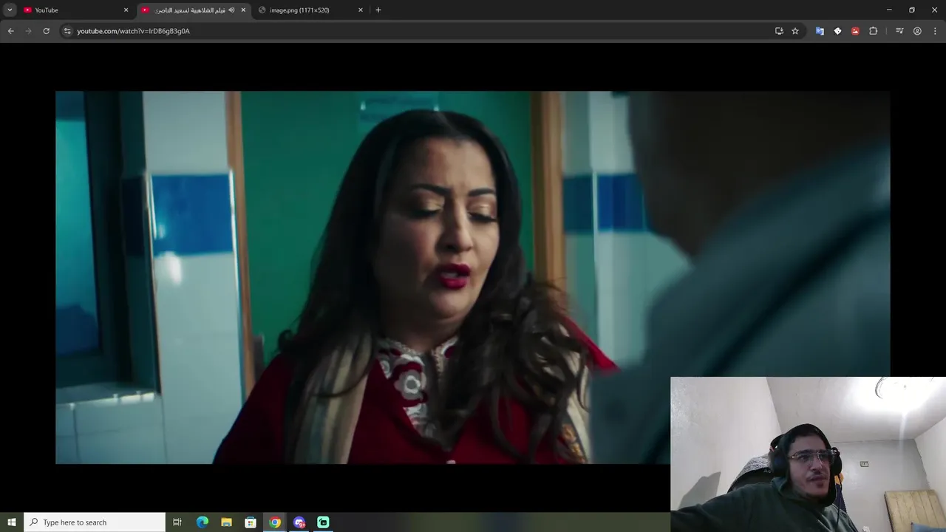Open File Explorer from the taskbar

tap(226, 522)
